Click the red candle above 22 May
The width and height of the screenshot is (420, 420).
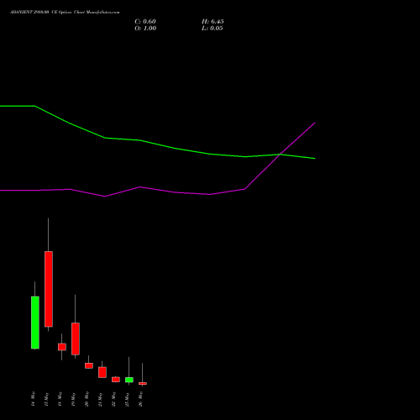(x=116, y=380)
